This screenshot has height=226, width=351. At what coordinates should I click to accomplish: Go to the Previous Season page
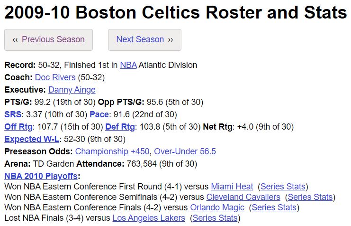pos(48,40)
